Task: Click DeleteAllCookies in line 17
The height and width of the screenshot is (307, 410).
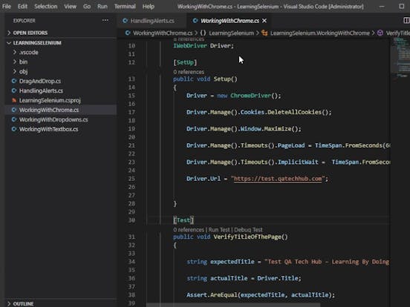Action: pos(294,112)
